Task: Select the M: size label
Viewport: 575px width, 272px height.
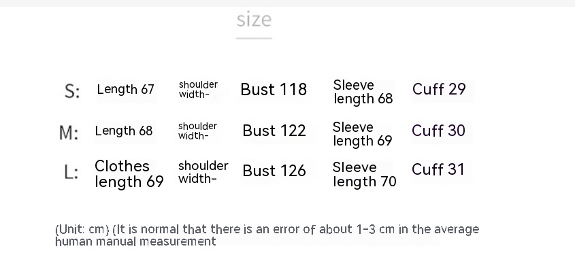Action: 69,133
